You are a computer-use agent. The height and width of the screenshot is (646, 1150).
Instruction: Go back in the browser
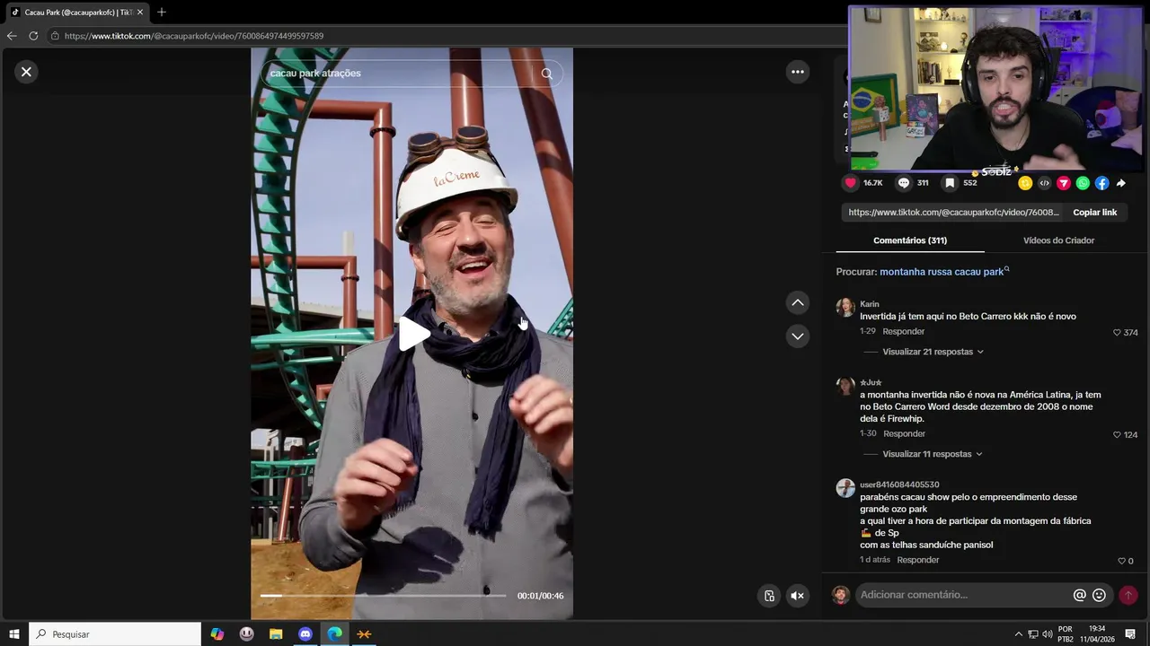(12, 36)
